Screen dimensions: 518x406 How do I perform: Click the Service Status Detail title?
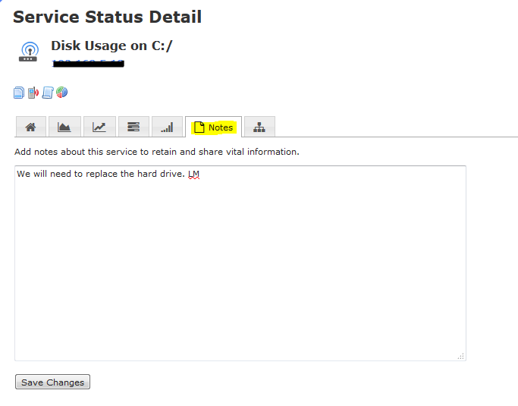tap(108, 16)
